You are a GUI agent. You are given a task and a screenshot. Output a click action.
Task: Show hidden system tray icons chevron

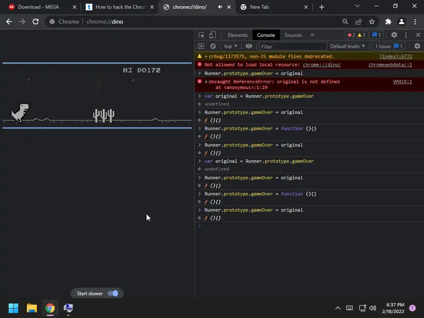[338, 308]
